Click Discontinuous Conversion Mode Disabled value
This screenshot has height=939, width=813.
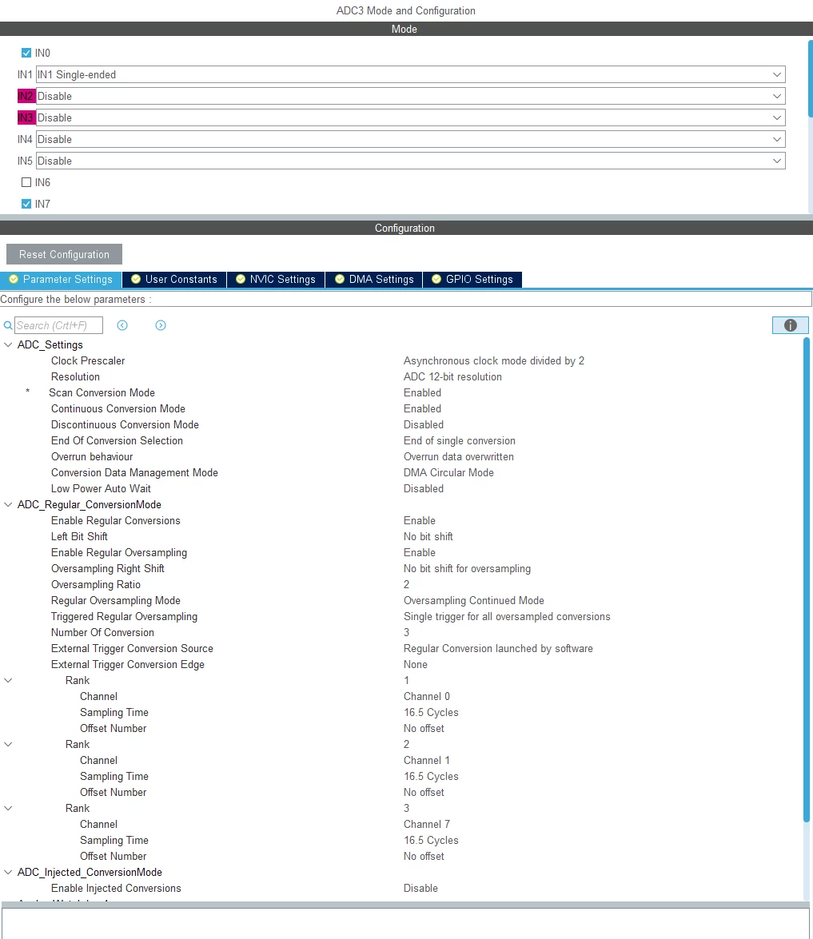(424, 425)
